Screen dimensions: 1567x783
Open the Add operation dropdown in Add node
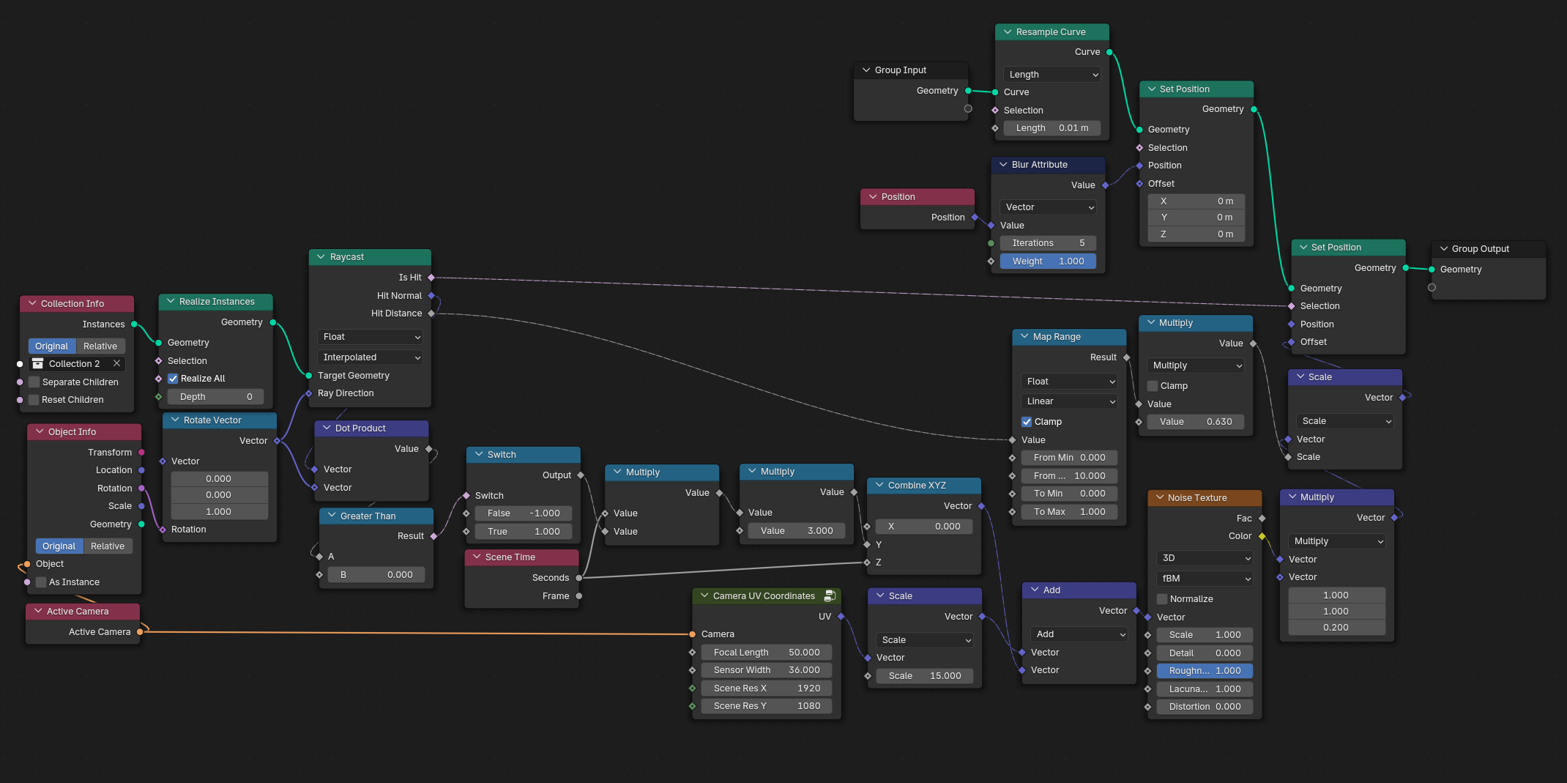(1079, 634)
